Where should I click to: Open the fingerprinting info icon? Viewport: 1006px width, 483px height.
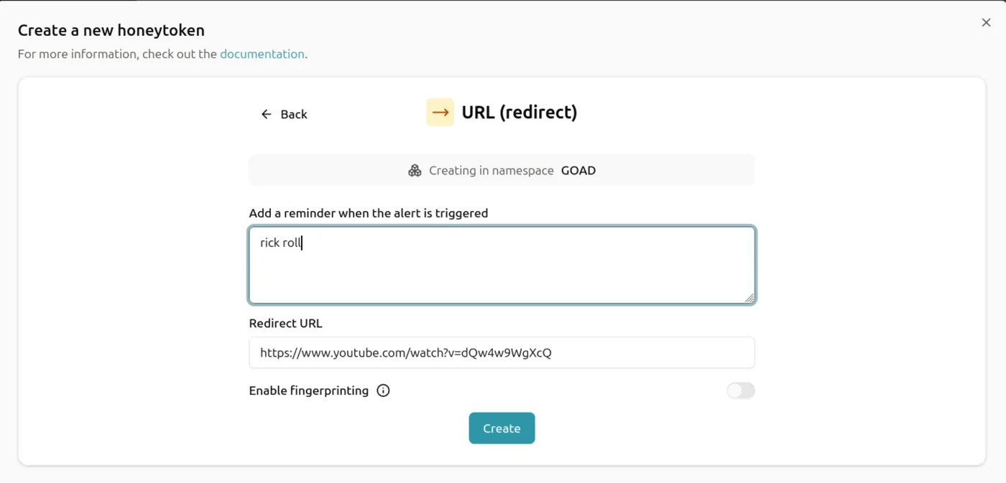coord(383,390)
